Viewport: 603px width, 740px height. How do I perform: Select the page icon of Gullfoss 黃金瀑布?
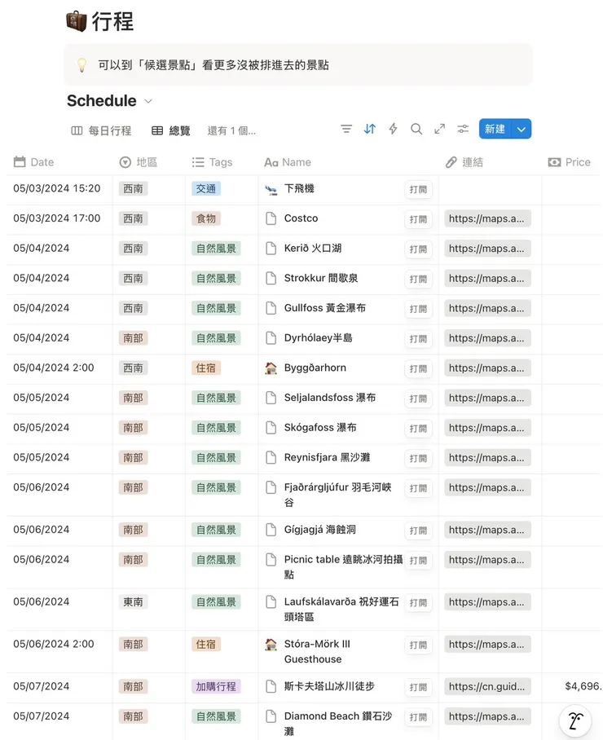tap(271, 308)
